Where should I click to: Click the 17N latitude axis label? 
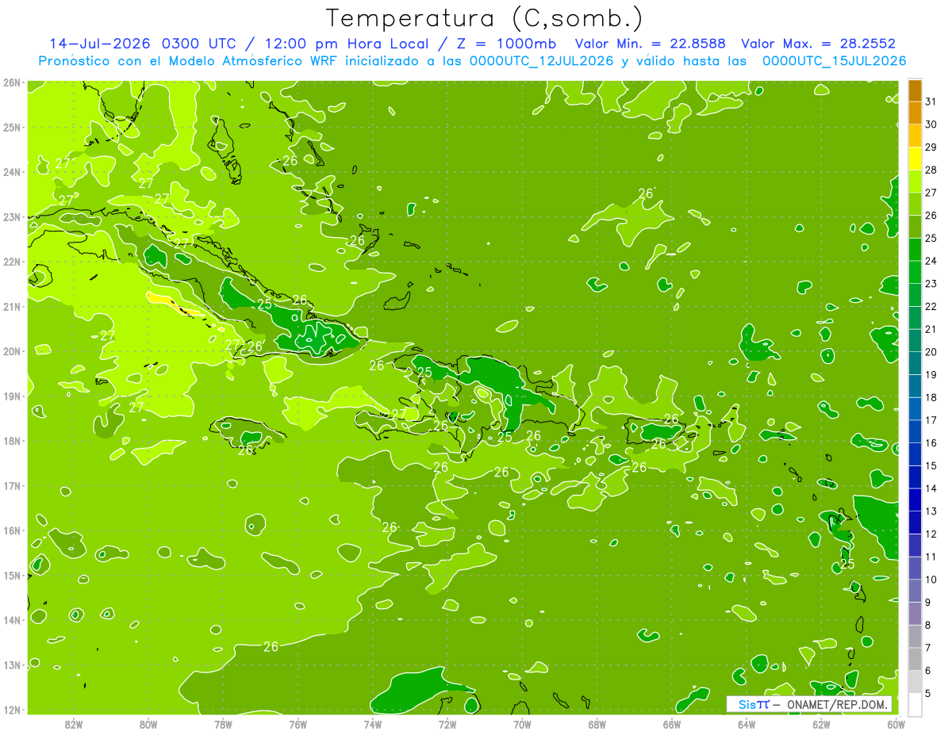(12, 486)
